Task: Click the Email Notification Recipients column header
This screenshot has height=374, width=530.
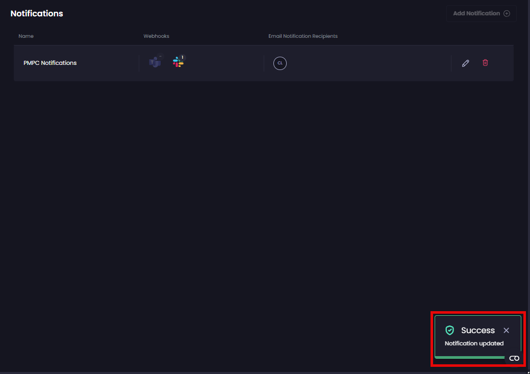Action: coord(303,36)
